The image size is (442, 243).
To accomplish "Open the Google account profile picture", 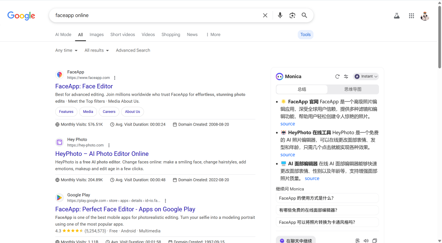I will pos(425,16).
